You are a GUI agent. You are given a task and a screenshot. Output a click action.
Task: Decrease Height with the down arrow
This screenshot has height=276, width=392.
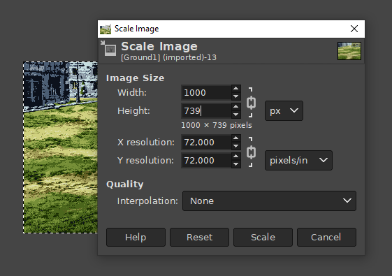click(x=235, y=115)
